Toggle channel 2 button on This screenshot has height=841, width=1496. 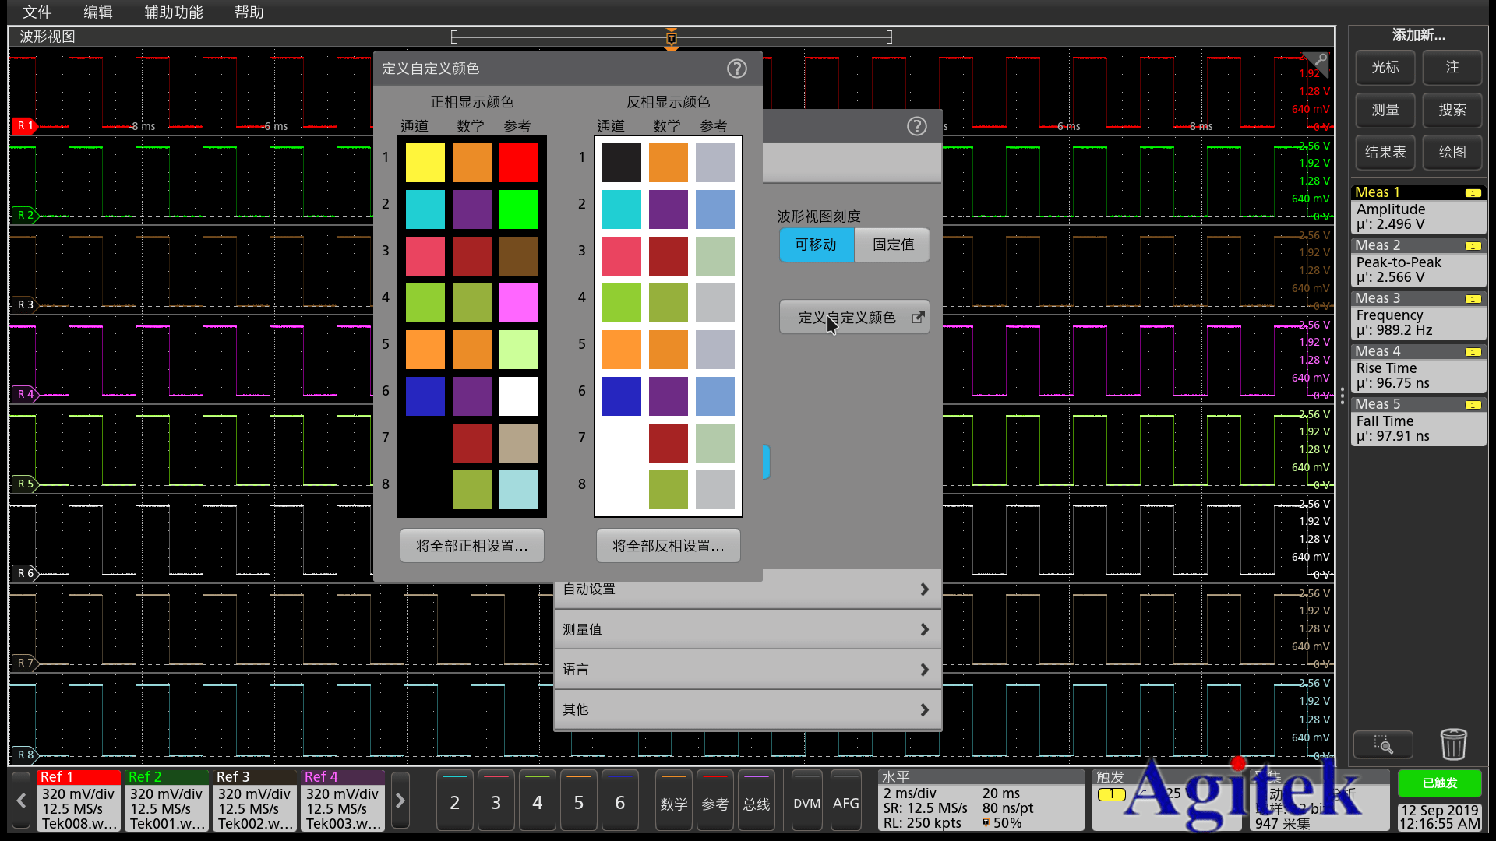454,802
